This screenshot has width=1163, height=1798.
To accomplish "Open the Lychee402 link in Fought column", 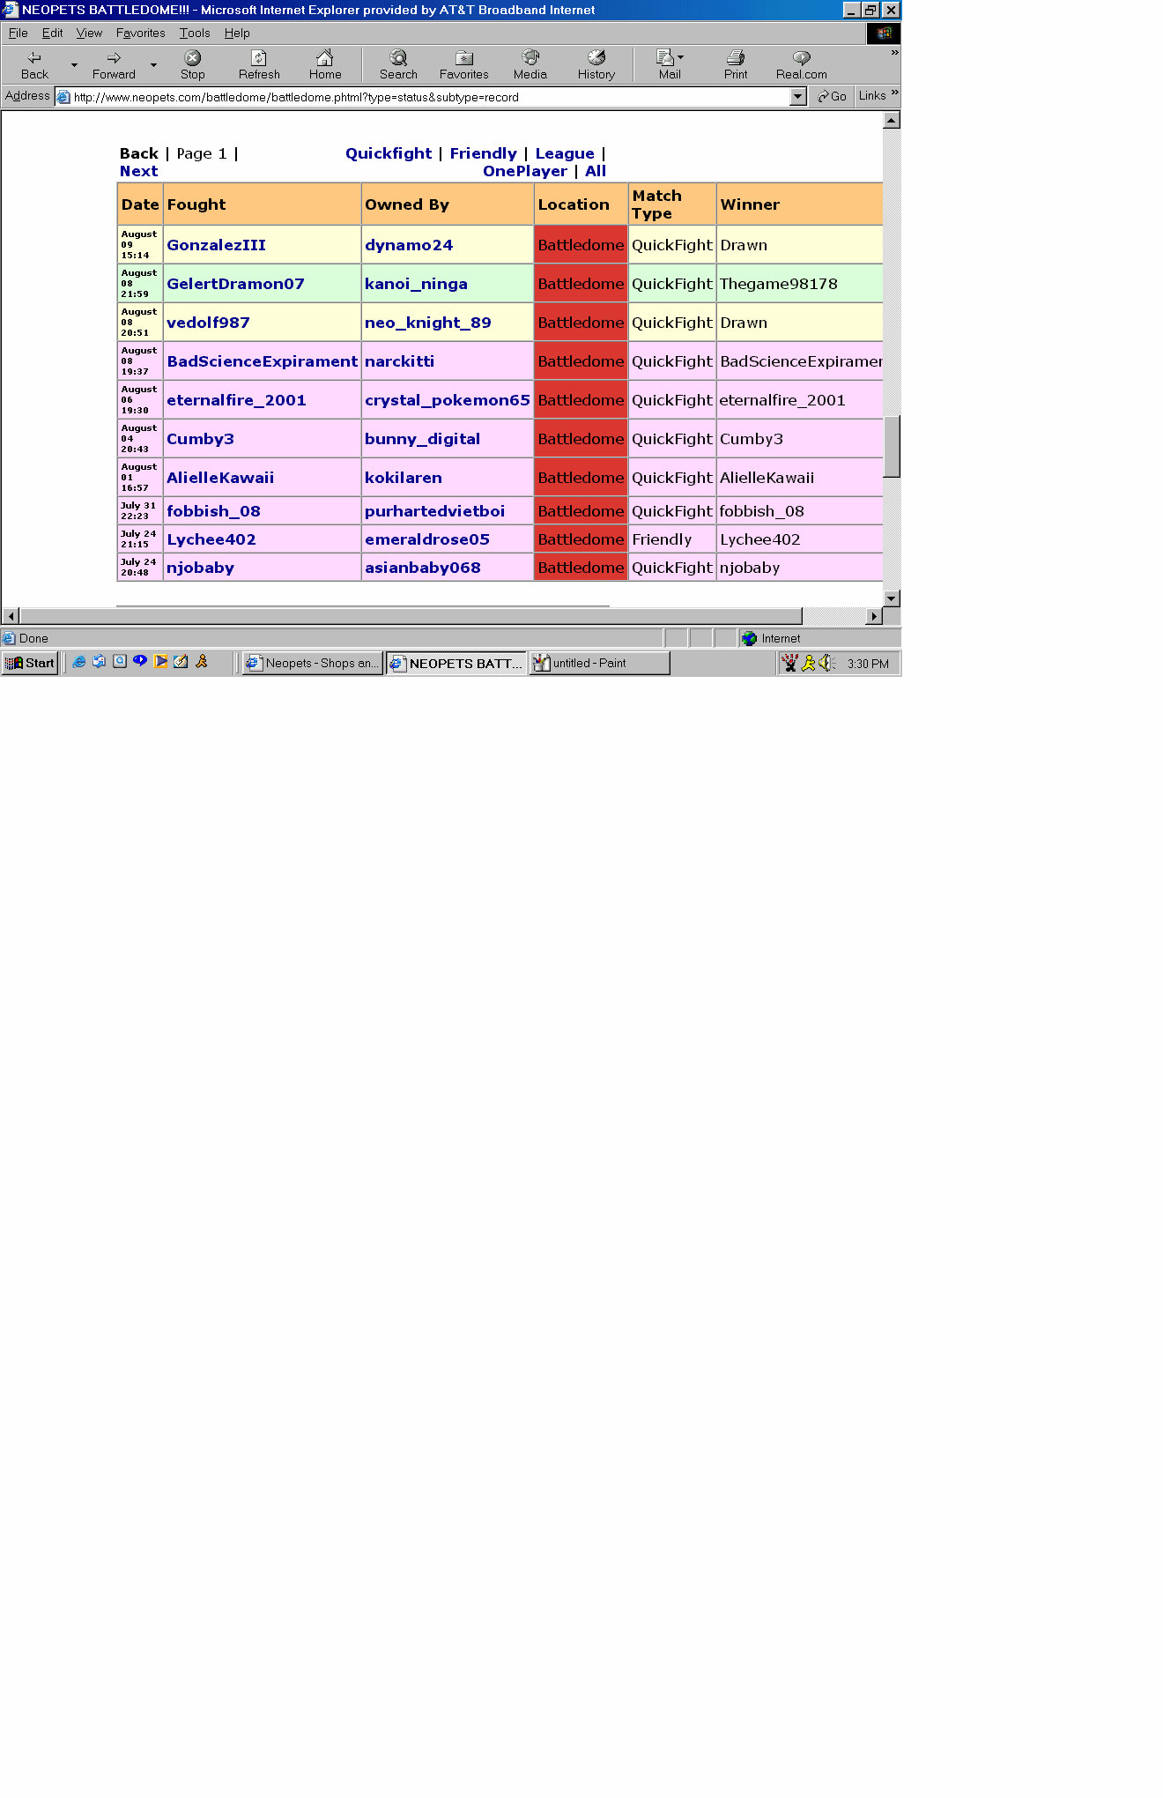I will (211, 539).
